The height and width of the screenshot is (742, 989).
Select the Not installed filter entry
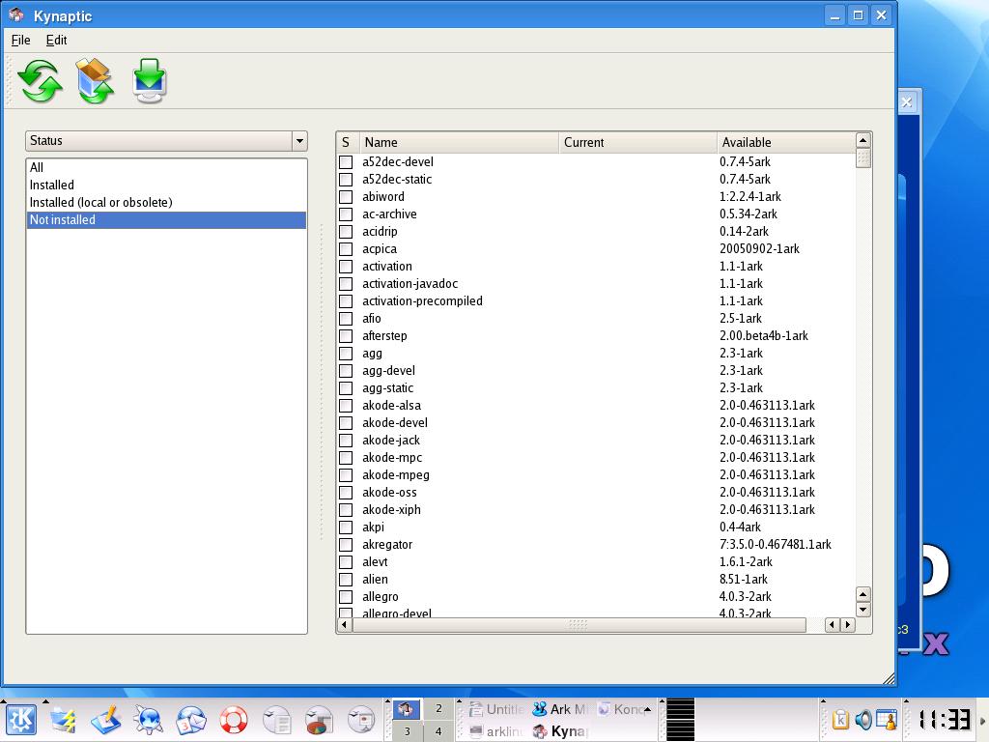click(x=166, y=219)
